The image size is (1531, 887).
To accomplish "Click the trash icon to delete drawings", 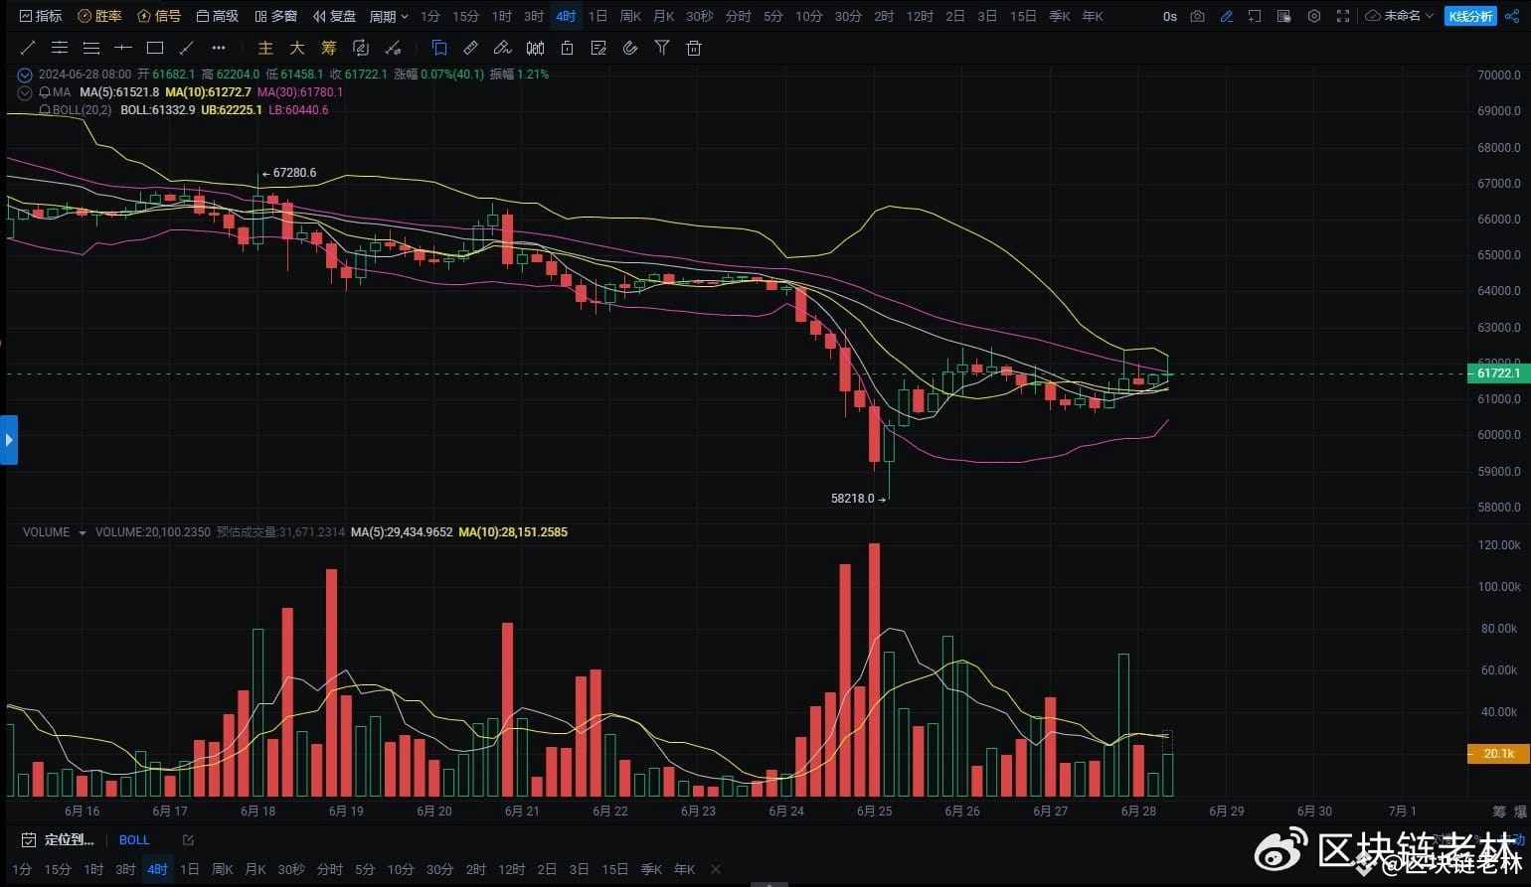I will click(x=694, y=48).
